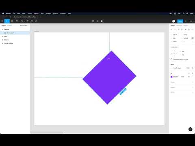Expand the Size frame layer
195x146 pixels.
2,36
